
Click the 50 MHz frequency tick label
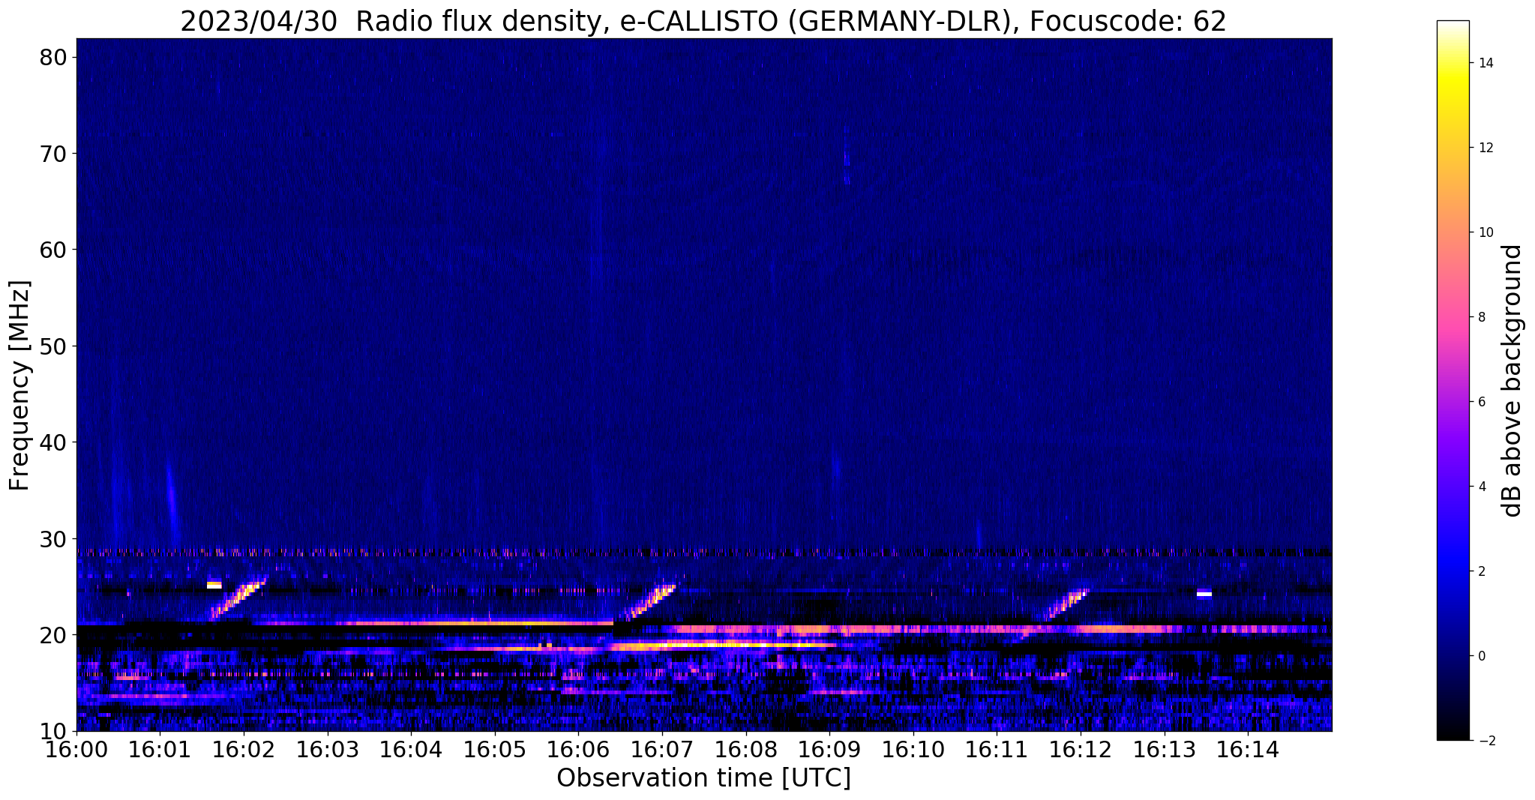tap(53, 346)
